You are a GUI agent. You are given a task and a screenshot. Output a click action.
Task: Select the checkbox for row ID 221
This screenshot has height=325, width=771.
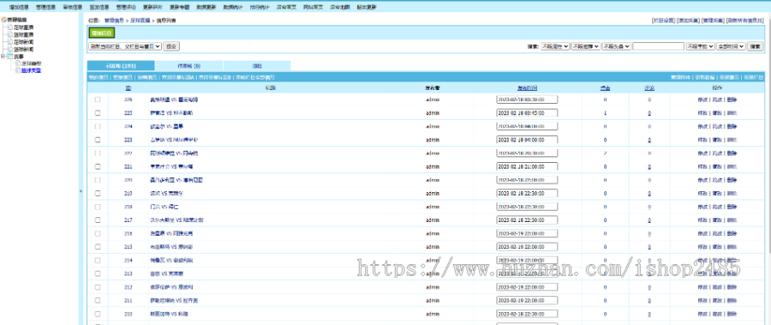click(98, 166)
